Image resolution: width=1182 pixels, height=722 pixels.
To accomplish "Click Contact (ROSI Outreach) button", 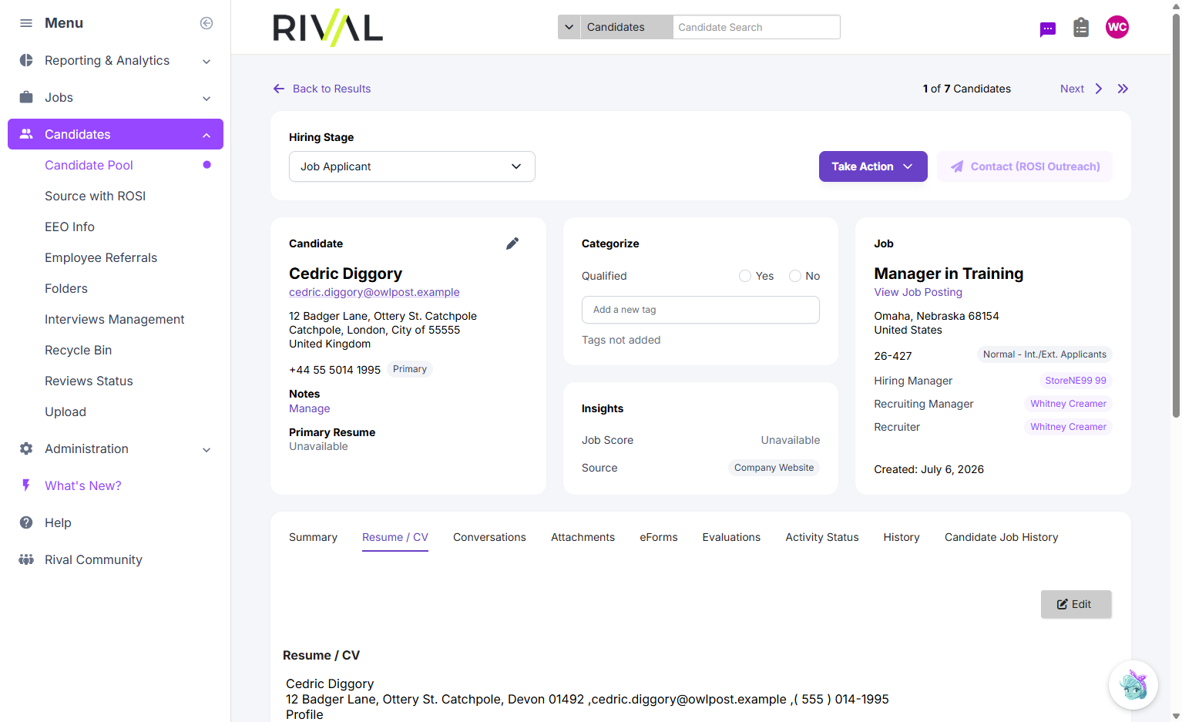I will (1025, 166).
